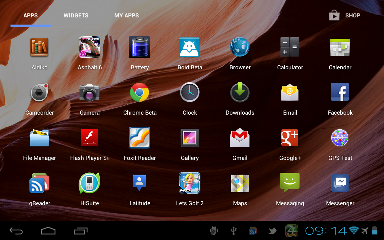Open the Gallery app

190,138
